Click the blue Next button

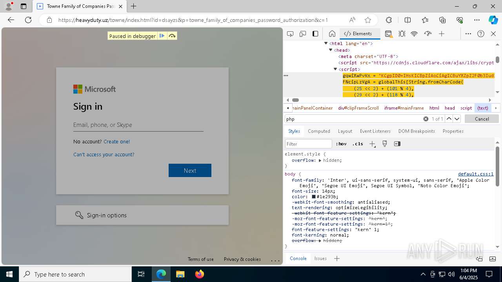pos(190,170)
